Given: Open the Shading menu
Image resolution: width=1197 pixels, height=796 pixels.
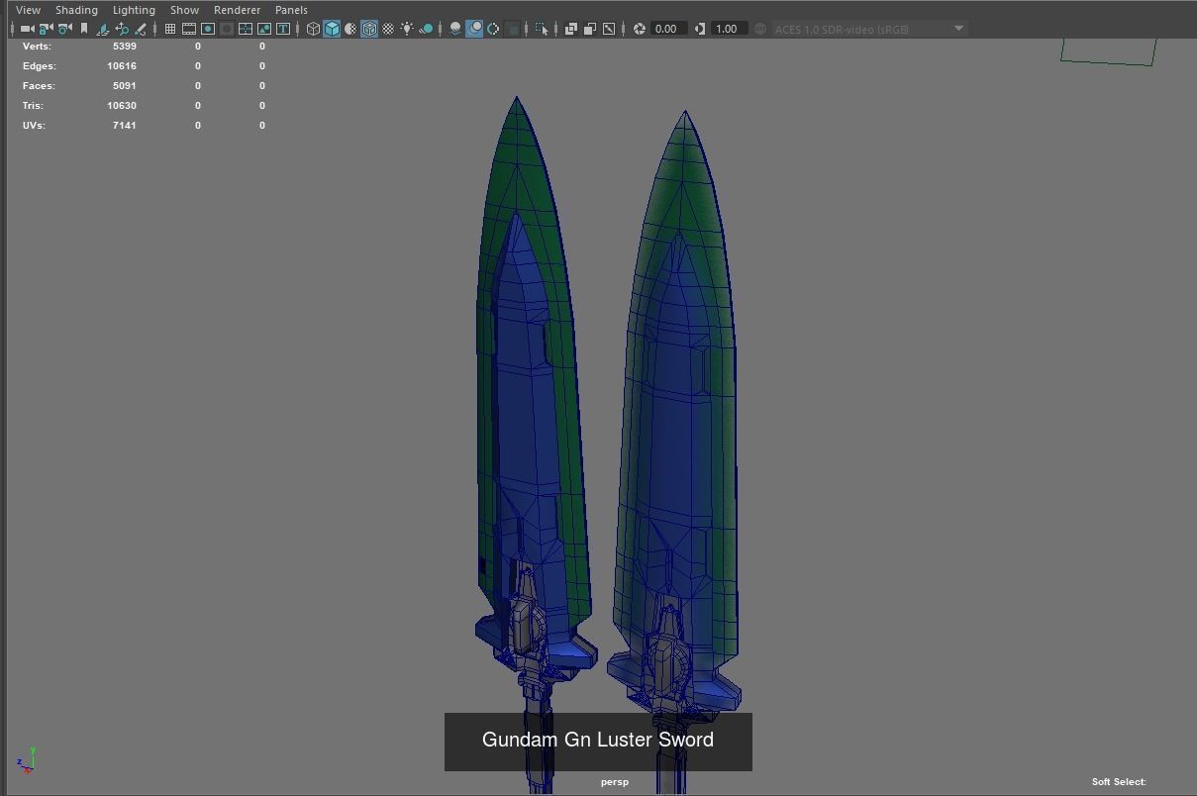Looking at the screenshot, I should pyautogui.click(x=76, y=10).
